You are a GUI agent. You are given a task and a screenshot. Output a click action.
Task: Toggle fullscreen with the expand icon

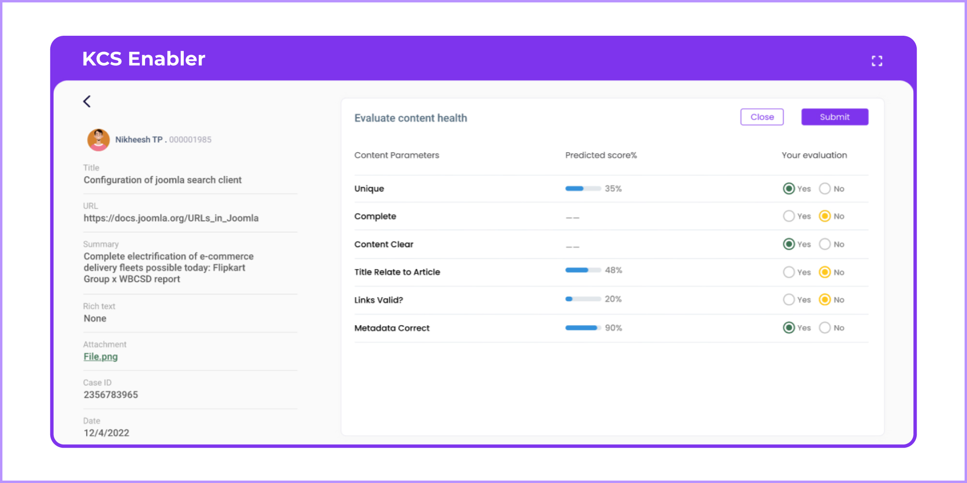pos(877,61)
